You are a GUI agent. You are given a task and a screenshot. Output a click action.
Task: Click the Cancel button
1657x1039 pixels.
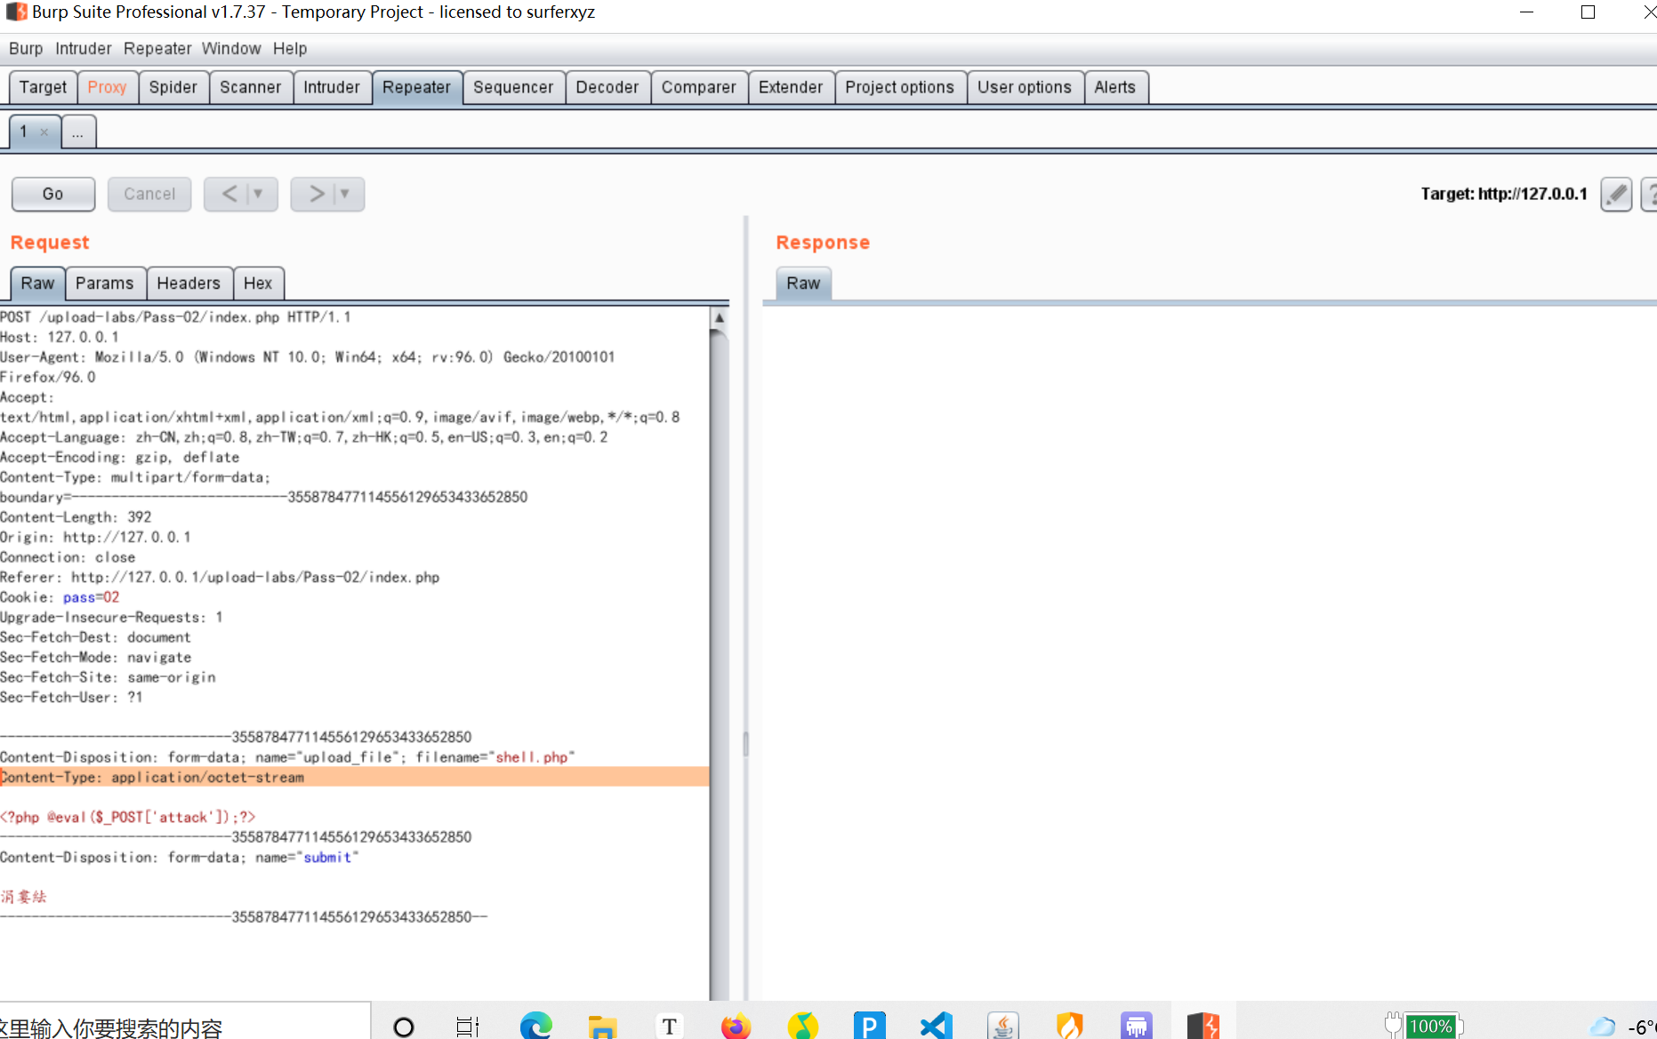pos(149,194)
